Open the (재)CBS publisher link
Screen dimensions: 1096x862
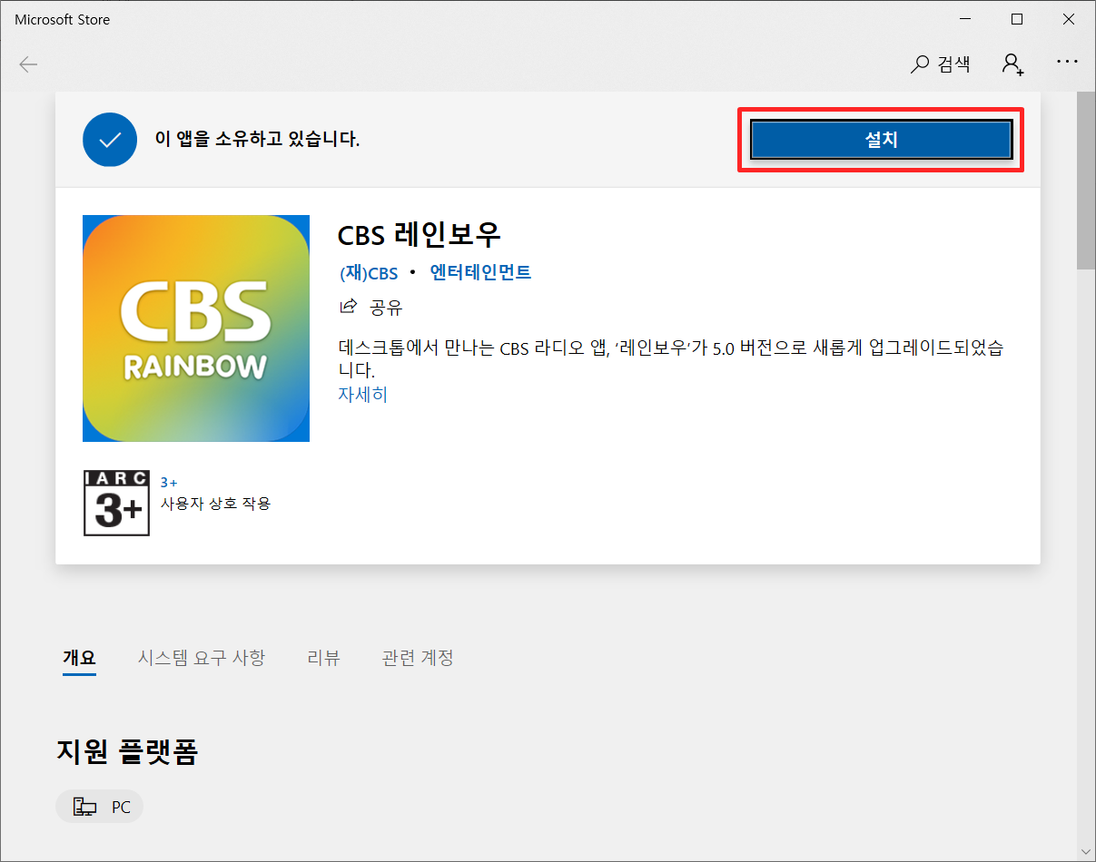coord(369,272)
